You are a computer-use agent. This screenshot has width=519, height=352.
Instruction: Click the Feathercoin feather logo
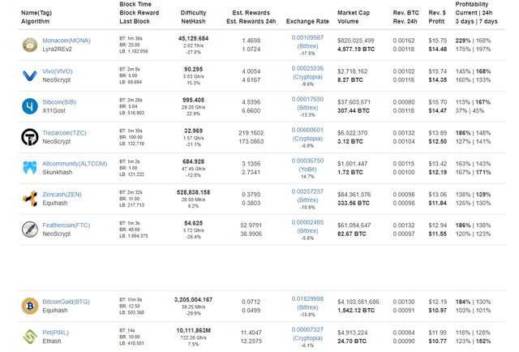(x=30, y=230)
